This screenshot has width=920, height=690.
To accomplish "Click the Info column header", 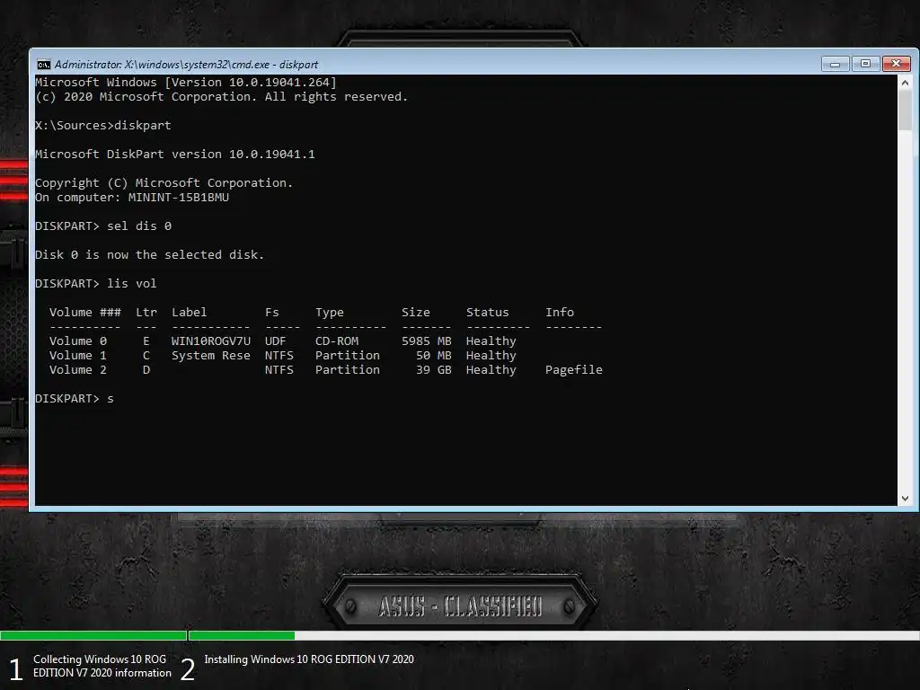I will tap(560, 312).
